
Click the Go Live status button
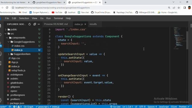coord(115,107)
